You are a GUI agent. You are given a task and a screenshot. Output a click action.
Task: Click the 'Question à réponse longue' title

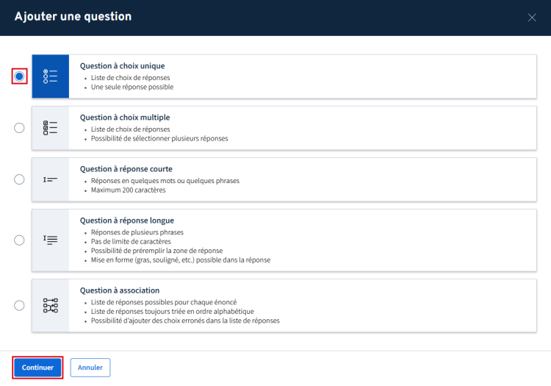click(126, 220)
